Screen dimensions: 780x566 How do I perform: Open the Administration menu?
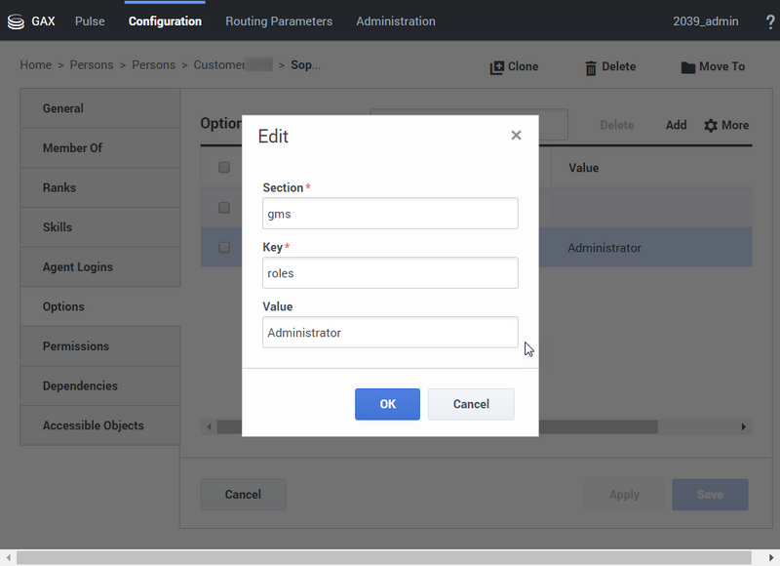click(396, 21)
